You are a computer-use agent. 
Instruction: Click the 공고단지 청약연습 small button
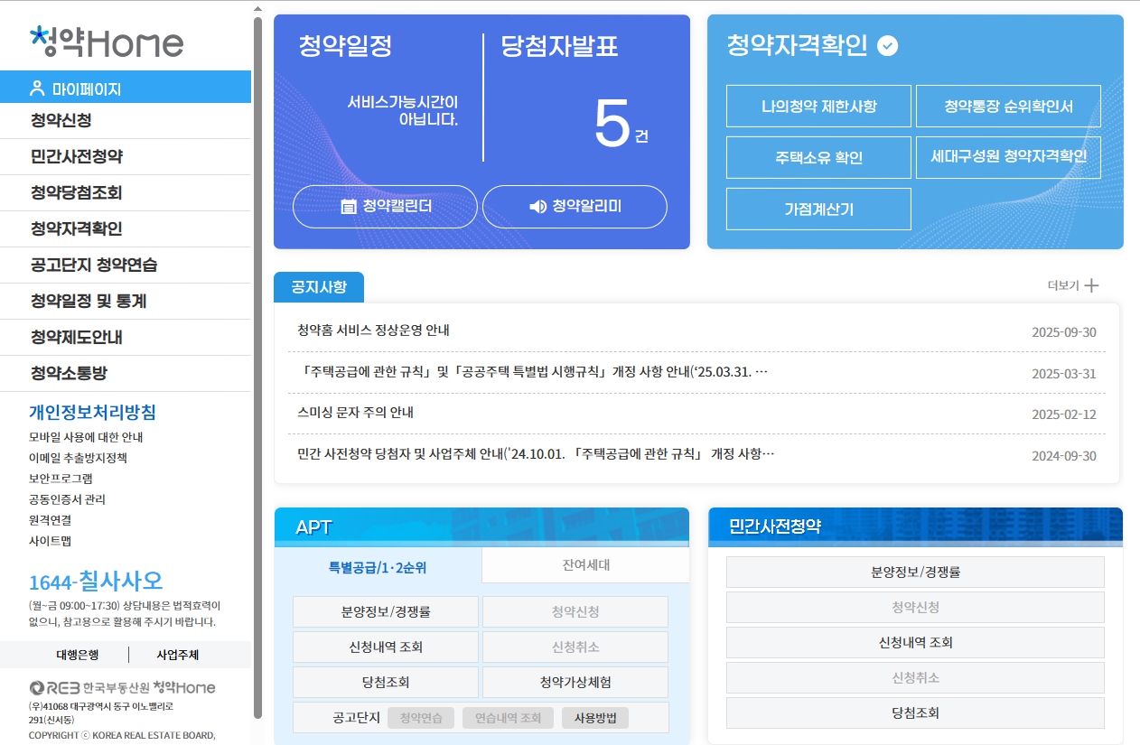pos(420,718)
